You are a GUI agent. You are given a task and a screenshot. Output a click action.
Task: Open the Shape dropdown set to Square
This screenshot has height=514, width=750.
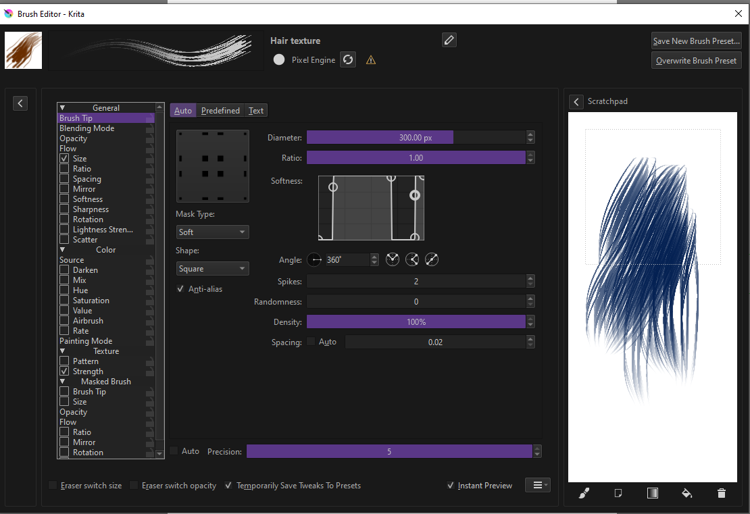(212, 269)
